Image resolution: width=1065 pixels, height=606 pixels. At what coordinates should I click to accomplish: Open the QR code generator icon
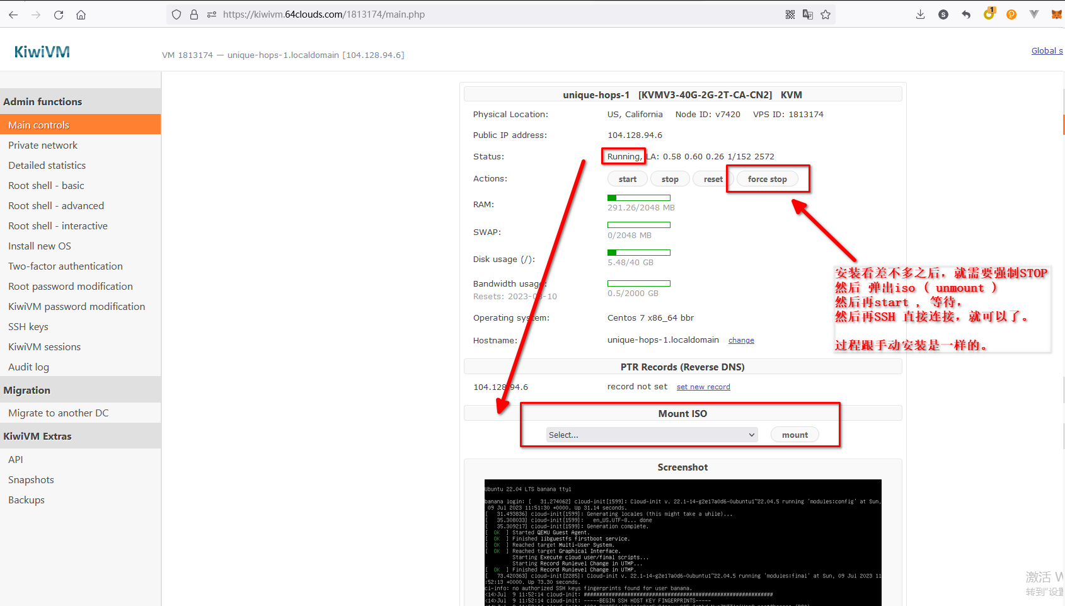(x=790, y=14)
